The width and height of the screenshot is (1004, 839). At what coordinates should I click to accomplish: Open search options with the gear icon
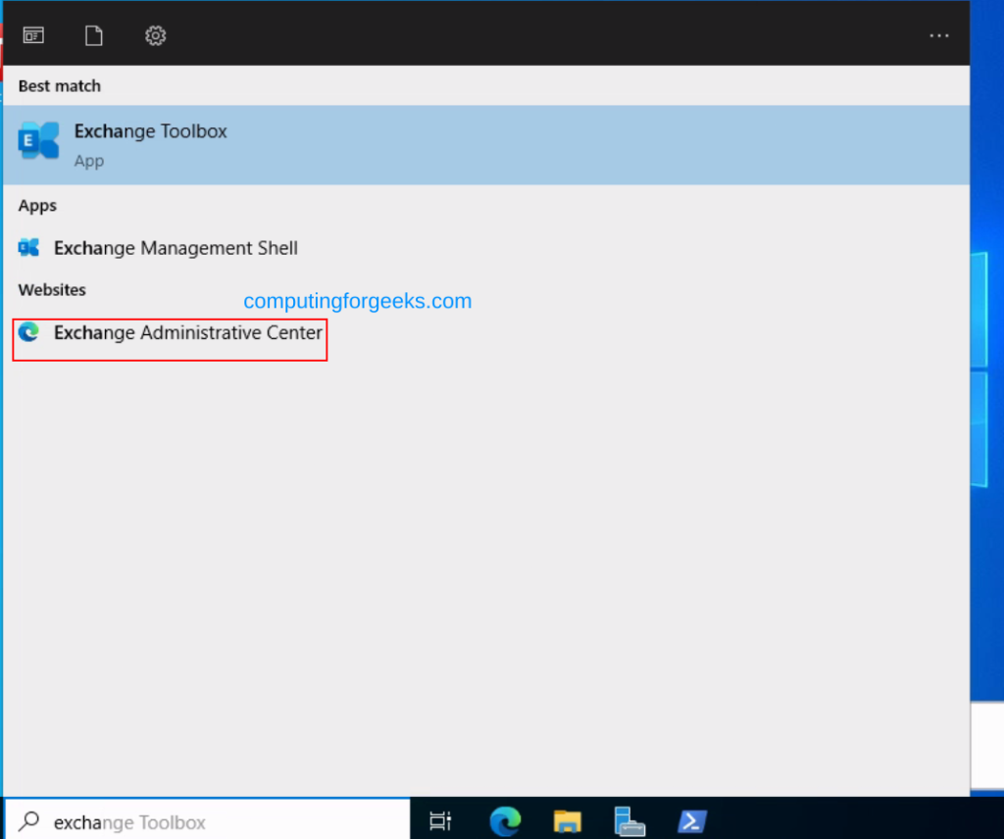[155, 34]
